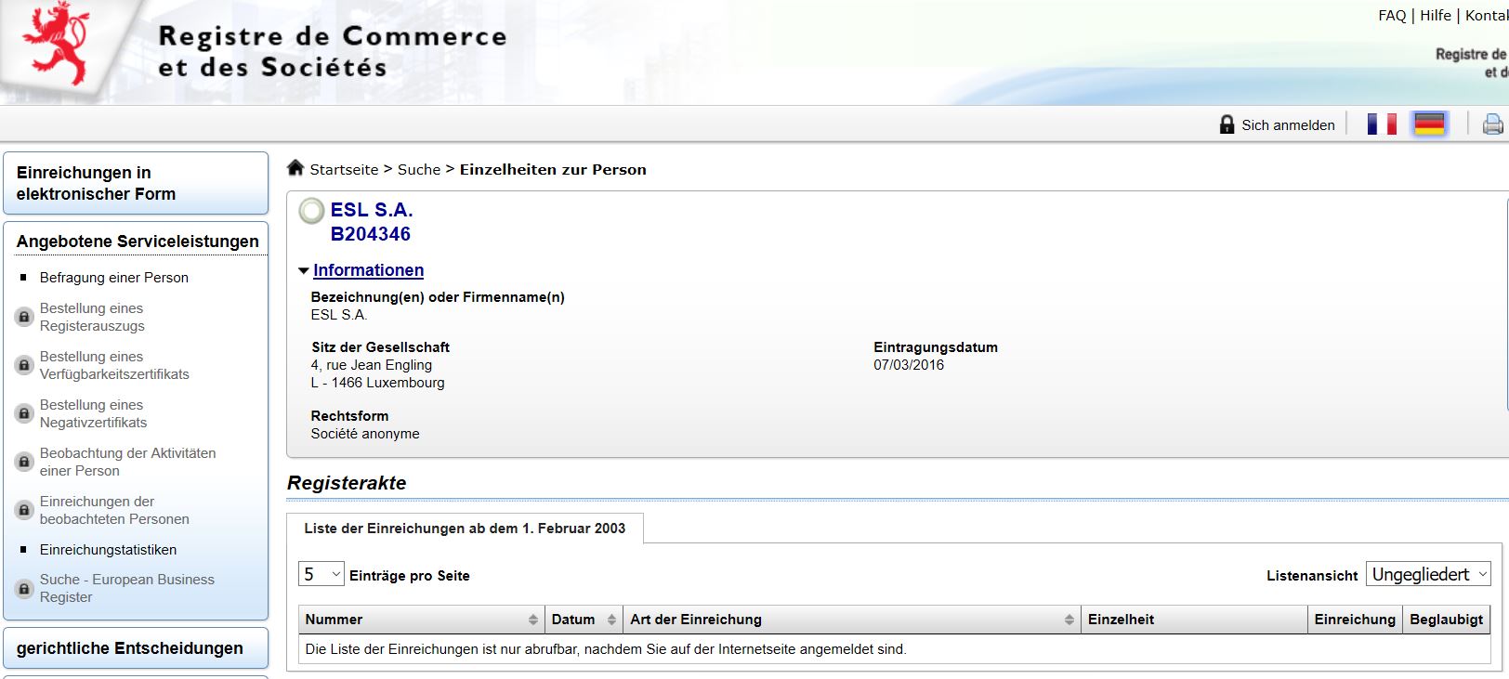Click the address line 4, rue Jean Engling
Viewport: 1509px width, 679px height.
372,365
